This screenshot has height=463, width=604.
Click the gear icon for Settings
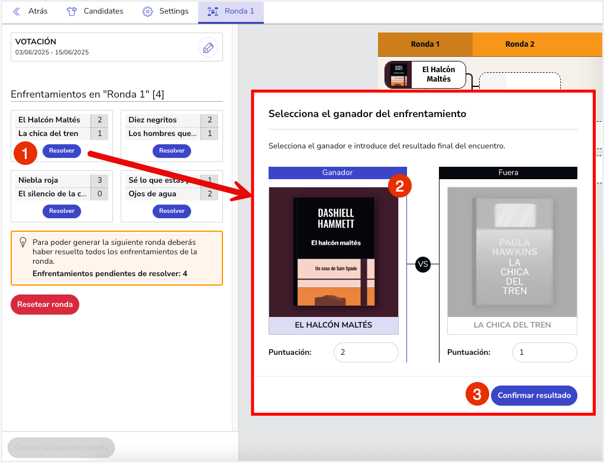click(147, 12)
